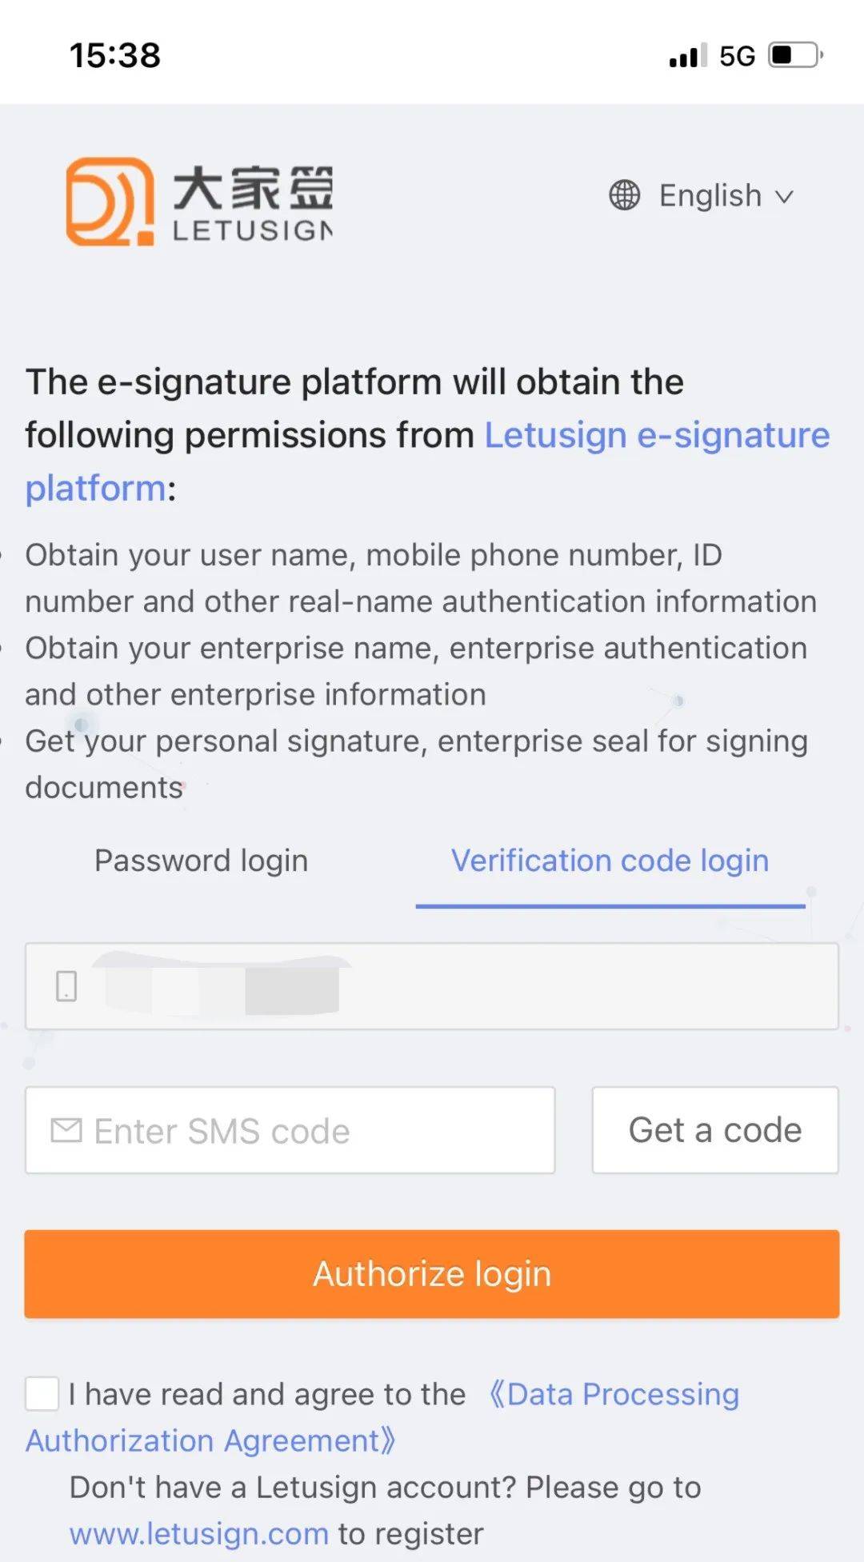
Task: Open the English language dropdown
Action: pos(702,195)
